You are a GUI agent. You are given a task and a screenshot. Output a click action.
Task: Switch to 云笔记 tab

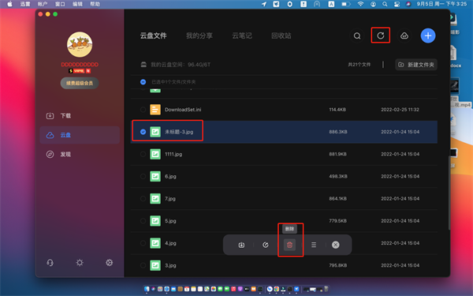click(x=242, y=36)
